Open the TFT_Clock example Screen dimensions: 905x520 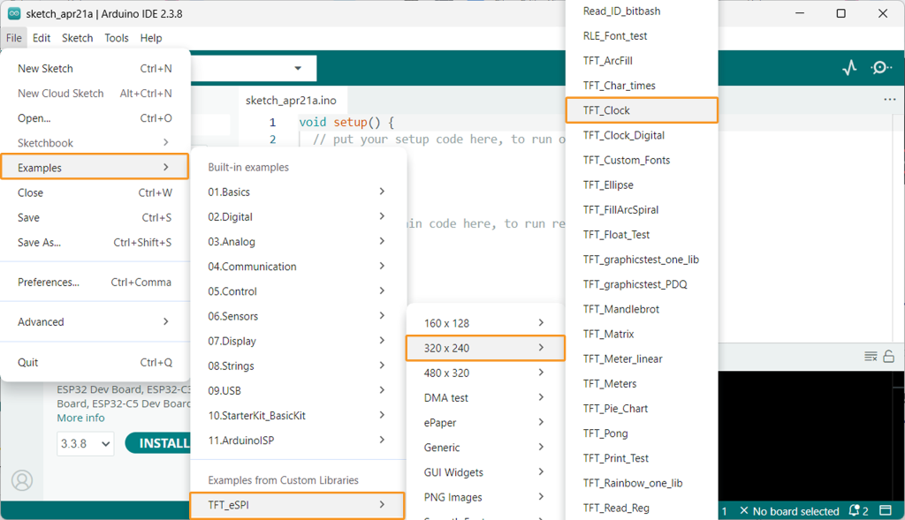click(641, 110)
